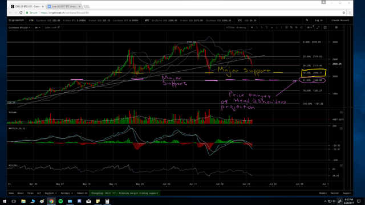365x205 pixels.
Task: Click the lightning bolt icon near Log in
Action: click(x=307, y=20)
